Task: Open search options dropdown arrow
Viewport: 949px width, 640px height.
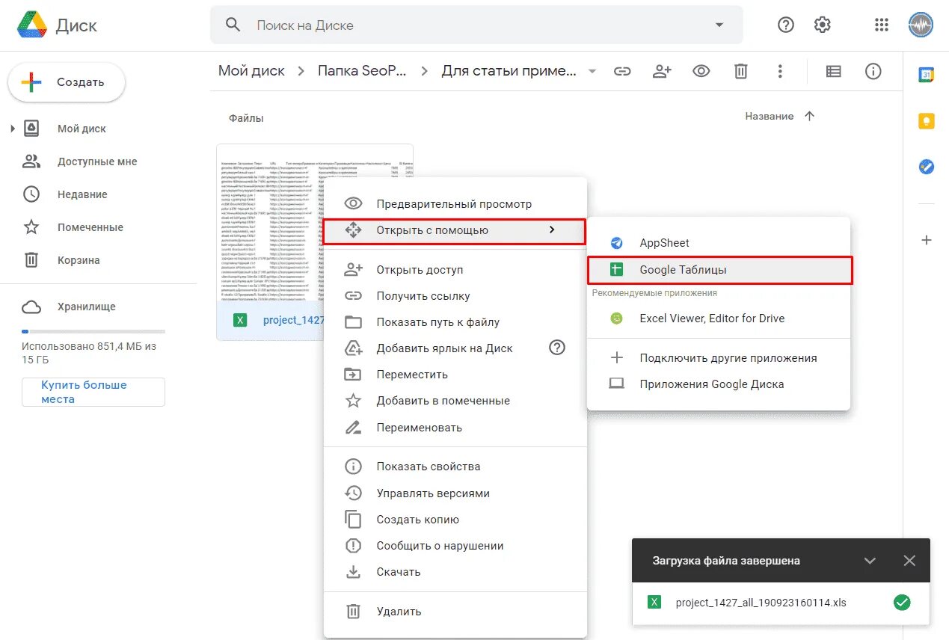Action: pyautogui.click(x=719, y=25)
